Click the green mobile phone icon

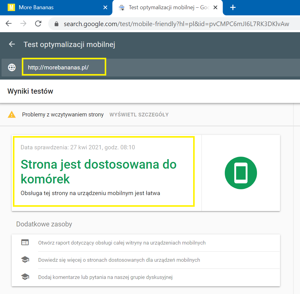coord(241,173)
